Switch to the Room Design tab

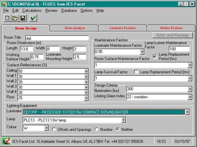click(x=26, y=28)
